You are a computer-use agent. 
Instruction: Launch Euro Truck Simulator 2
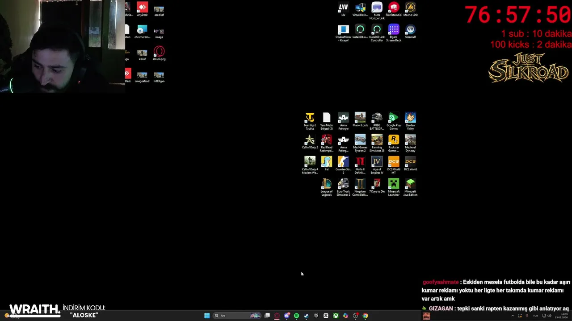pyautogui.click(x=343, y=188)
